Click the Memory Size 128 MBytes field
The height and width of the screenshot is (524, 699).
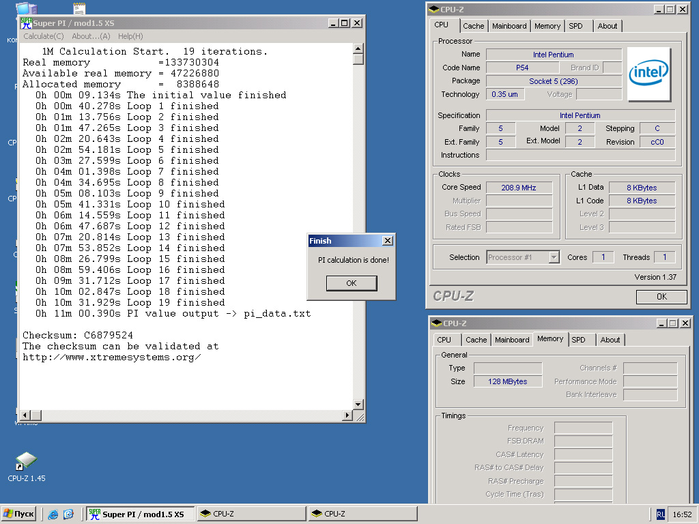(508, 381)
